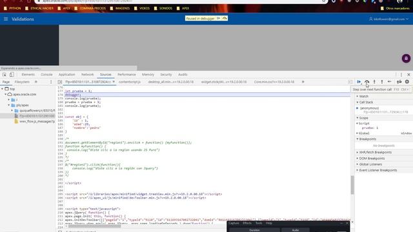Show more open file tabs chevron

click(303, 82)
